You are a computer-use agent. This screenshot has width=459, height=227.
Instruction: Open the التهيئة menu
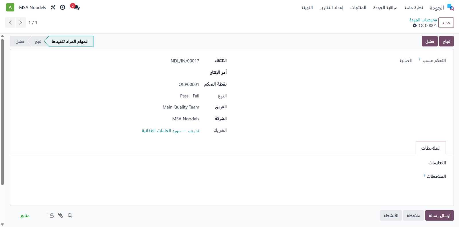coord(307,7)
